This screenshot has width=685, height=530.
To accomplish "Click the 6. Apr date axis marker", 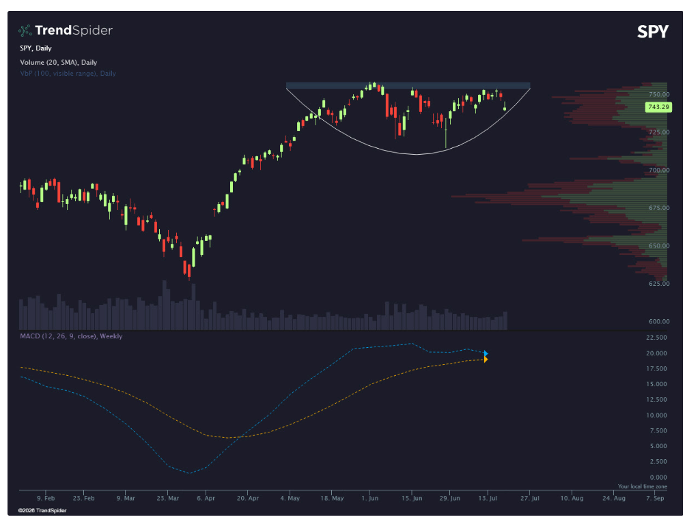I will [206, 498].
